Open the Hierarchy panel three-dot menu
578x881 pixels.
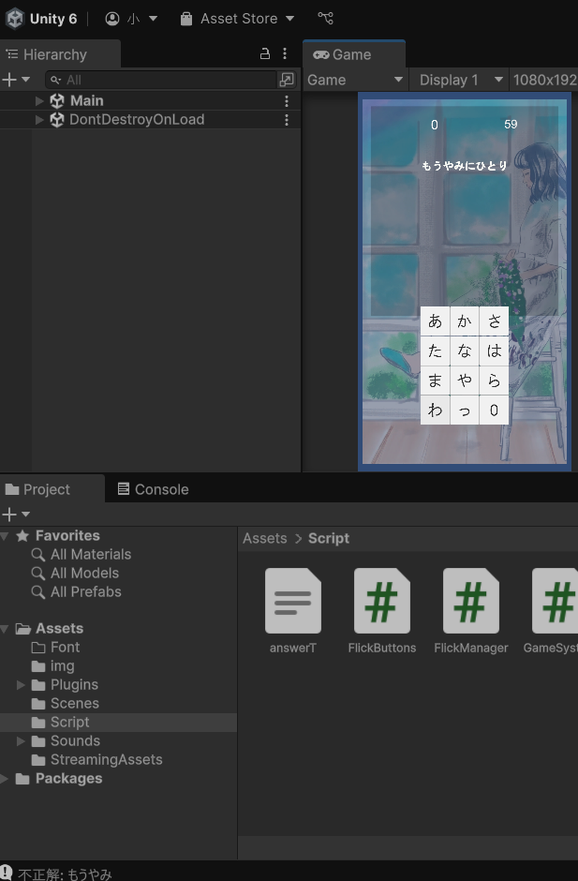(x=285, y=54)
